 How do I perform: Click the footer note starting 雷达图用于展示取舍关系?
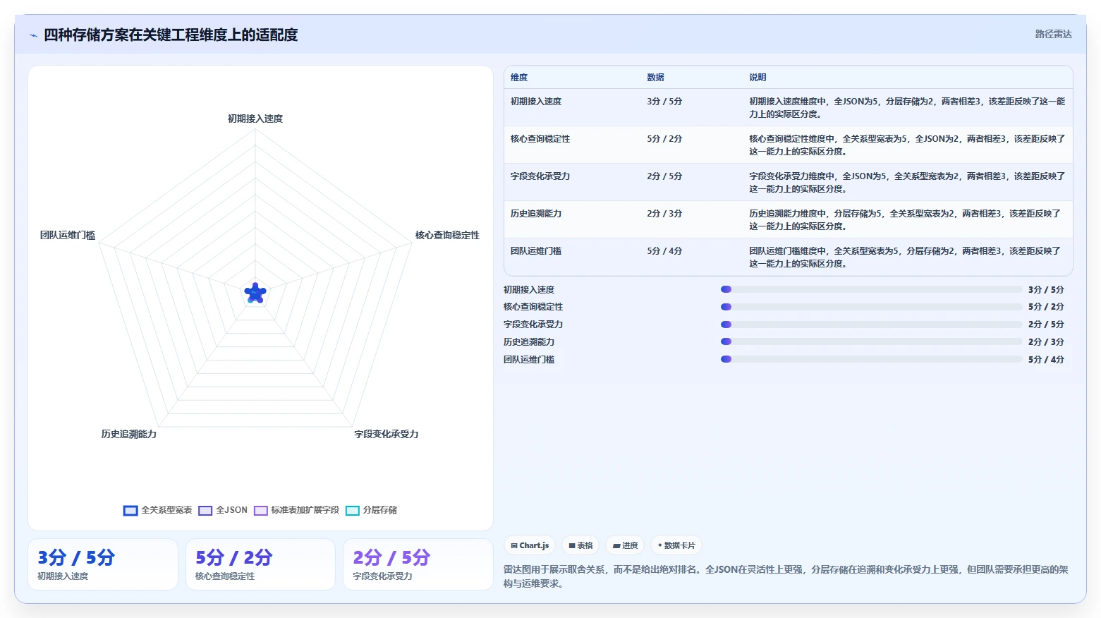[786, 576]
